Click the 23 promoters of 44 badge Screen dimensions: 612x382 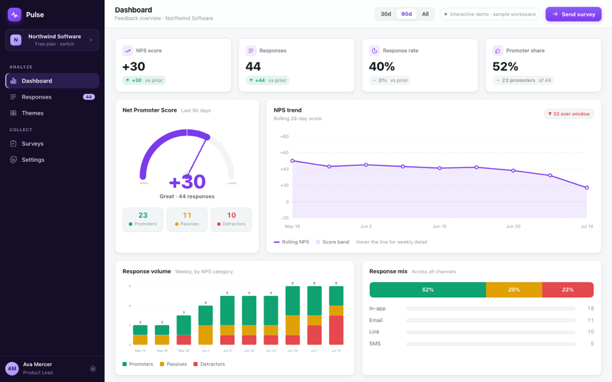pos(523,81)
